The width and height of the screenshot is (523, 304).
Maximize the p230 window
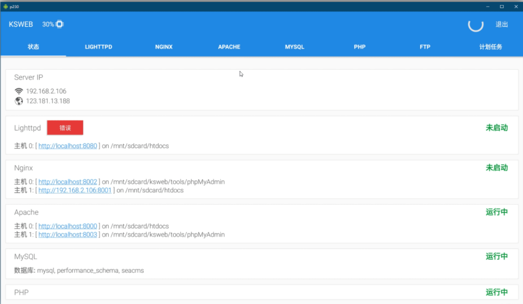coord(502,6)
